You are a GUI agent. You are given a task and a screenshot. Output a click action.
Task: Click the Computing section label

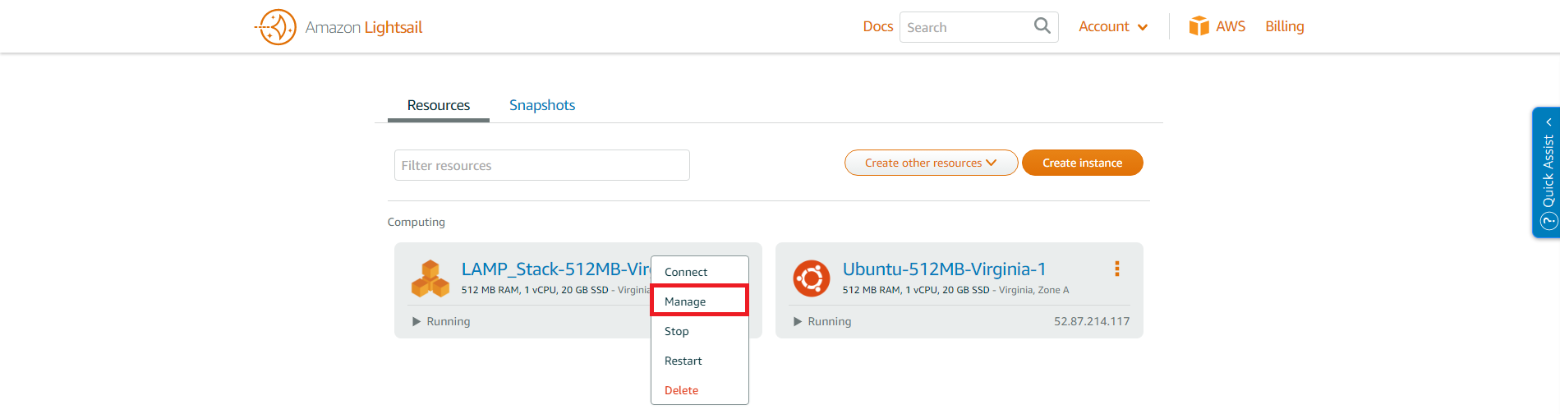416,222
